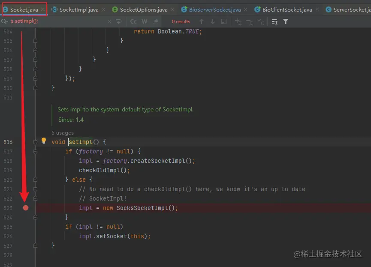Click line number 523 in gutter

8,208
